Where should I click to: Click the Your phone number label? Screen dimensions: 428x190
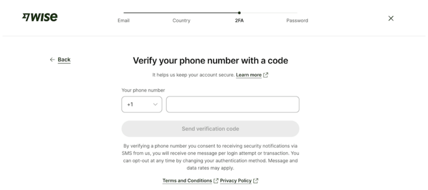point(143,90)
